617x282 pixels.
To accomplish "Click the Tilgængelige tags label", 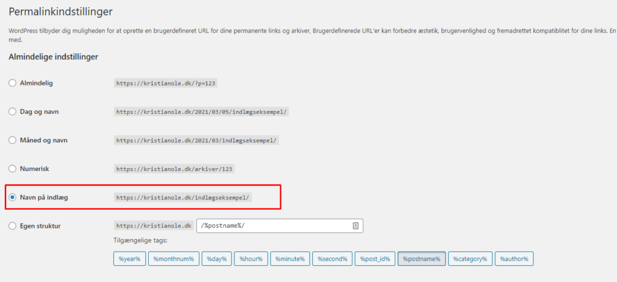I will click(140, 240).
